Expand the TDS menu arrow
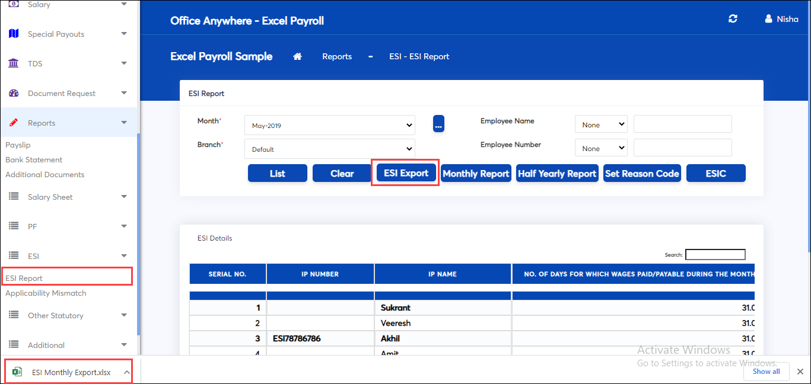The height and width of the screenshot is (384, 811). point(123,63)
